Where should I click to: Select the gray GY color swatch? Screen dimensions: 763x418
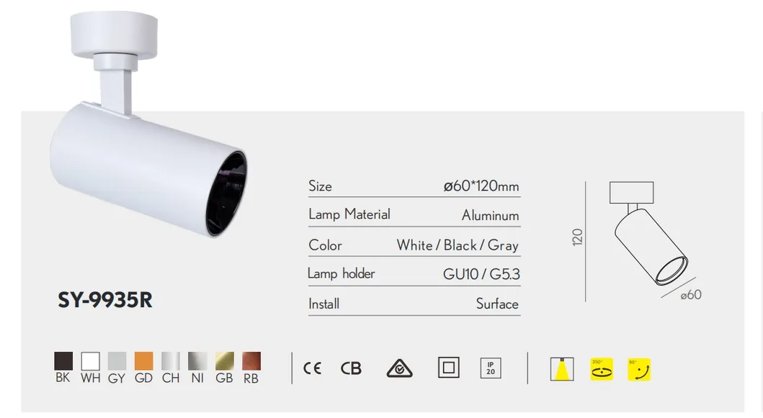pyautogui.click(x=117, y=361)
